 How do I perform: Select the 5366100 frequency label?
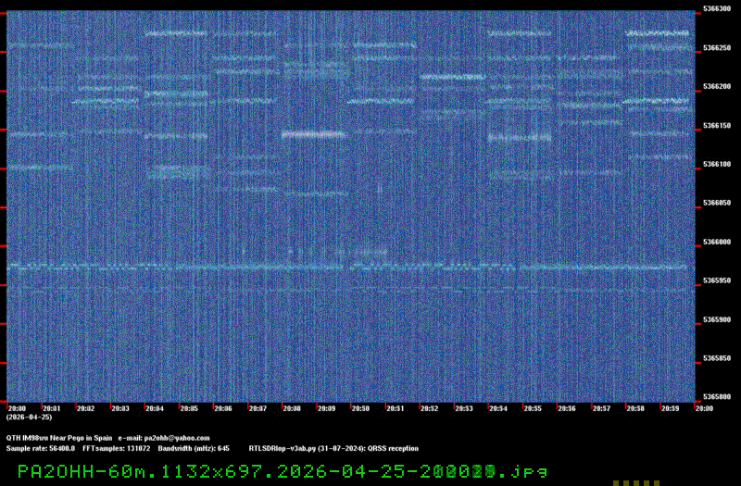pos(717,165)
